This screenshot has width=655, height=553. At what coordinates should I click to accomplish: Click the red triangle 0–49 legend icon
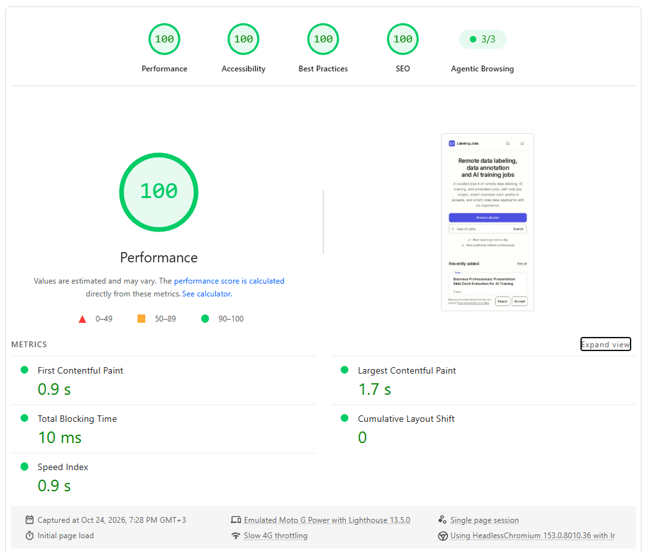point(82,320)
